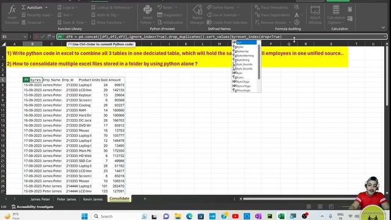391x220 pixels.
Task: Open Python Diagnostics
Action: 170,15
